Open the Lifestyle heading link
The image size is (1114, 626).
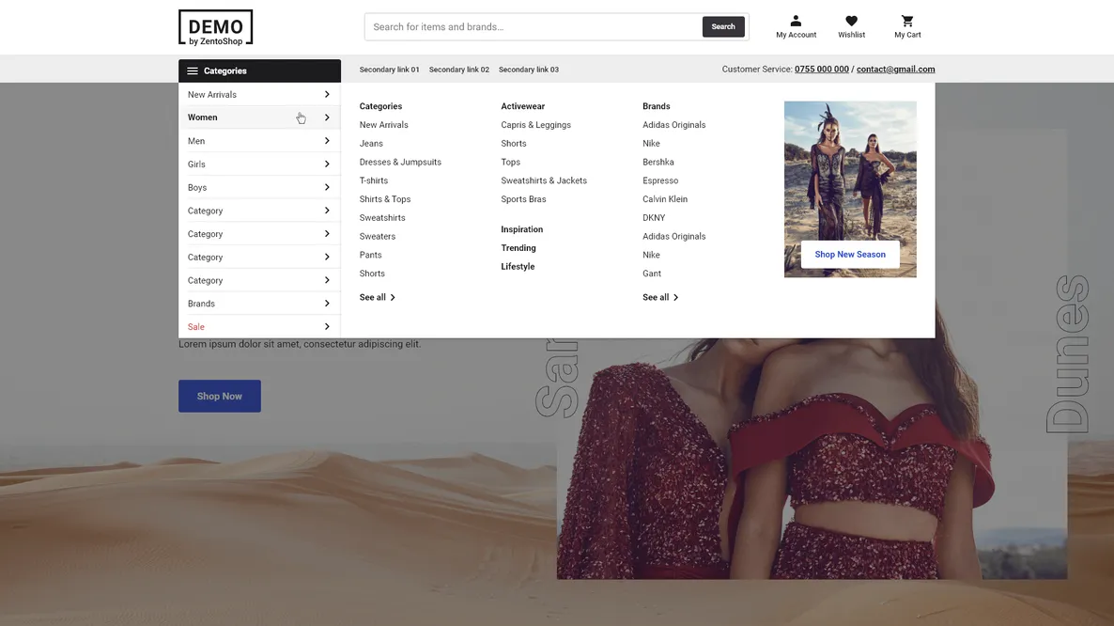518,266
